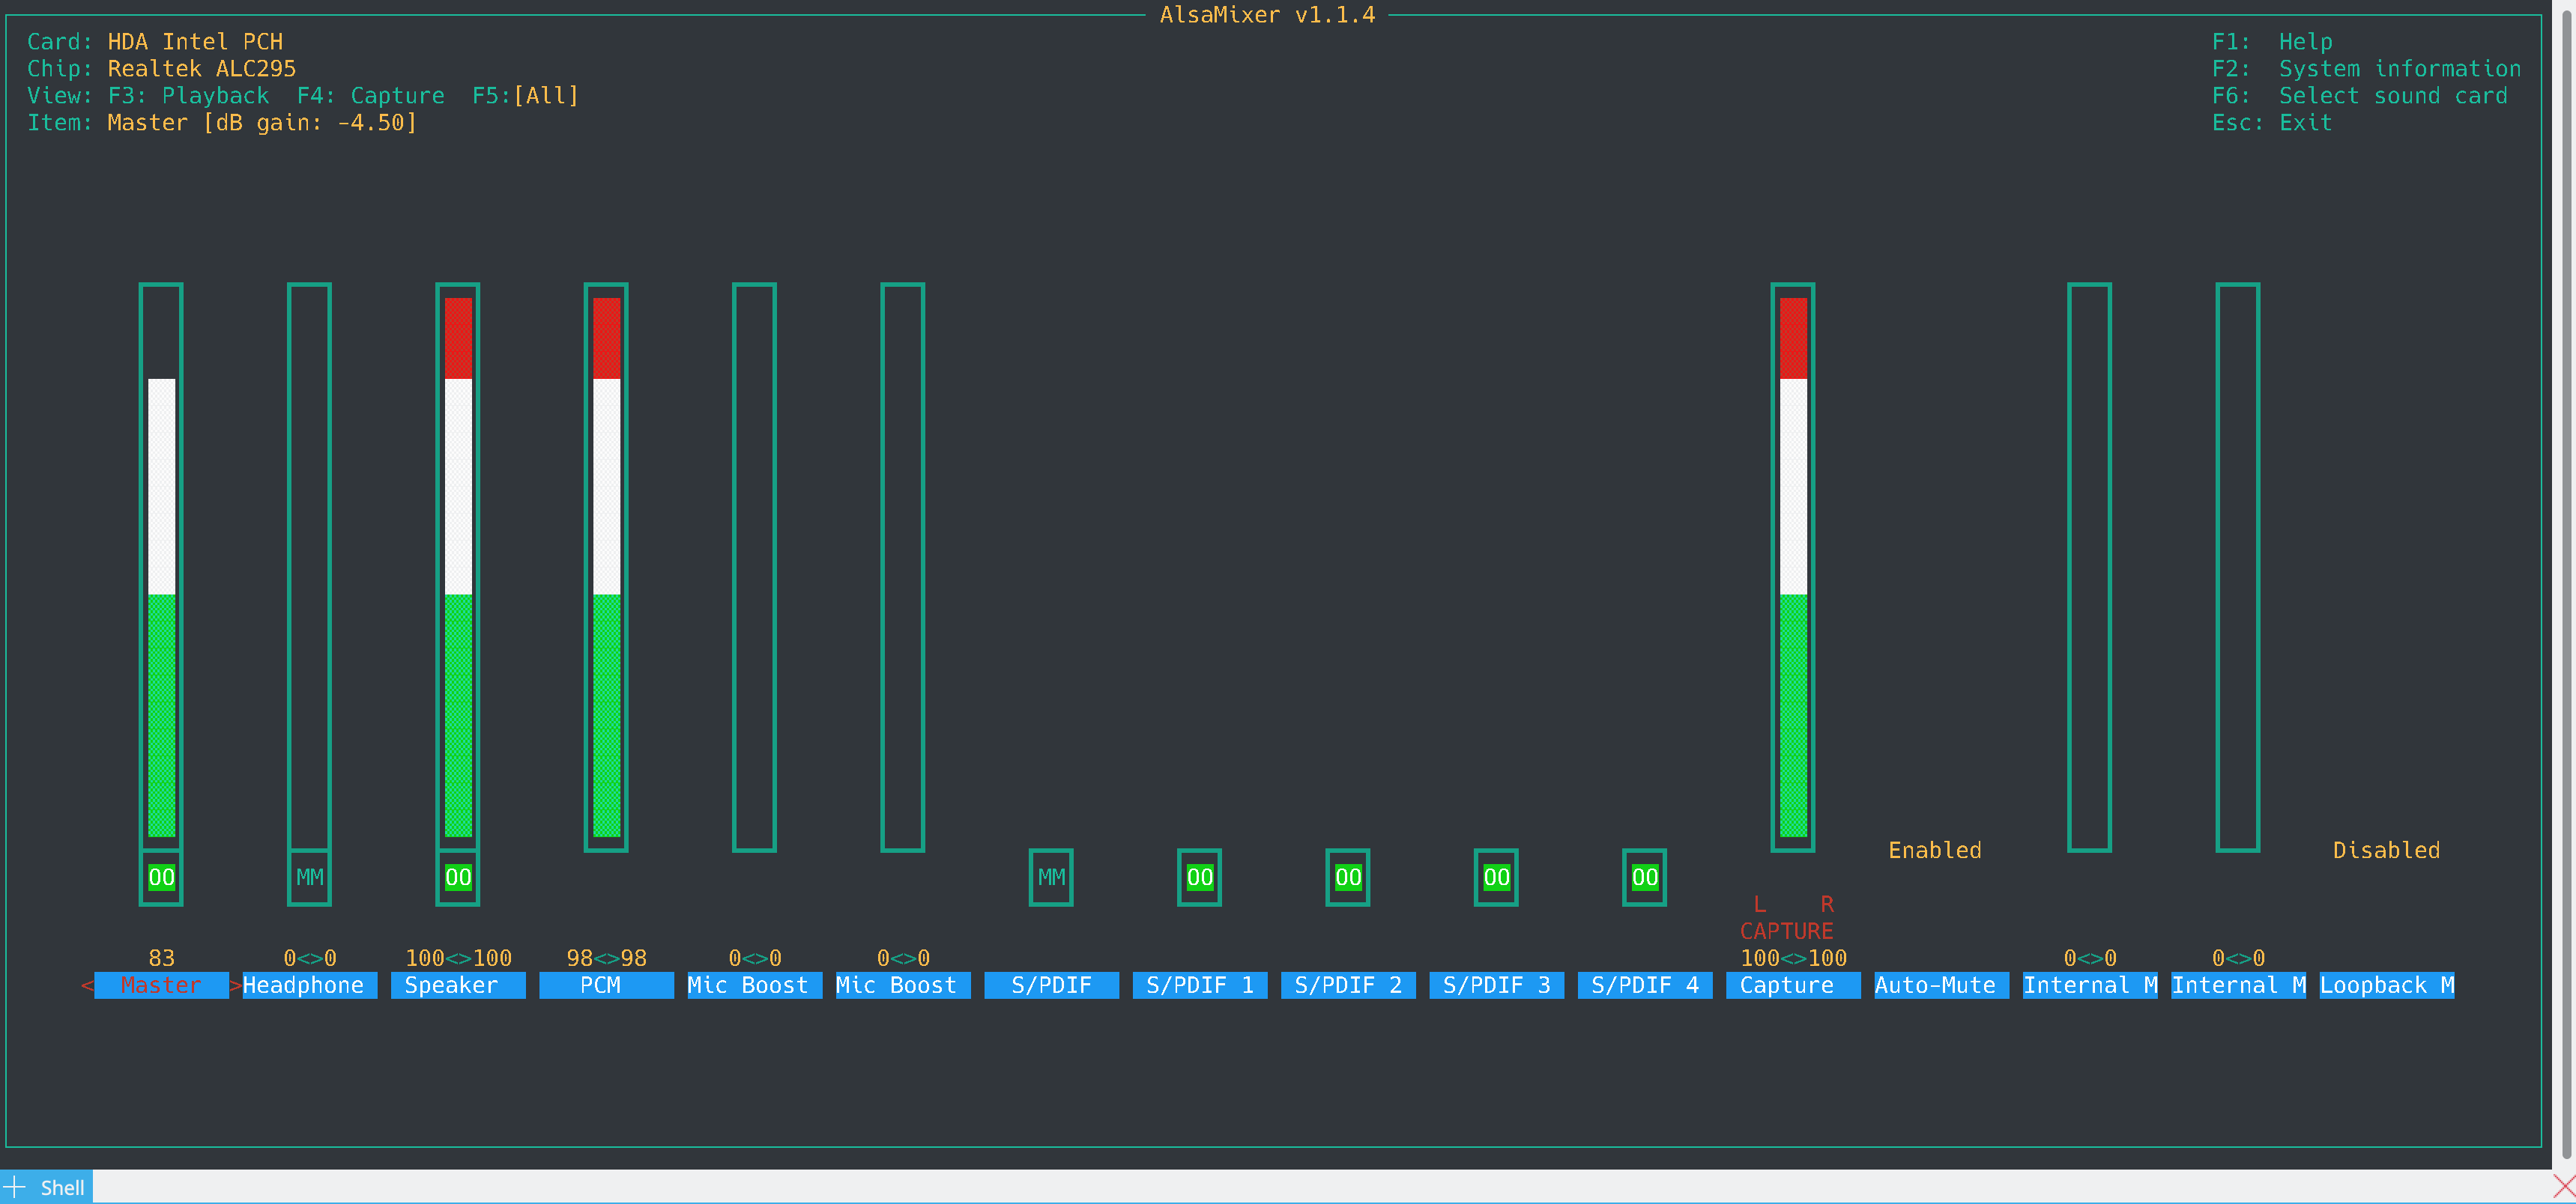Toggle the S/PDIF 2 mute indicator
The height and width of the screenshot is (1204, 2576).
(1348, 878)
